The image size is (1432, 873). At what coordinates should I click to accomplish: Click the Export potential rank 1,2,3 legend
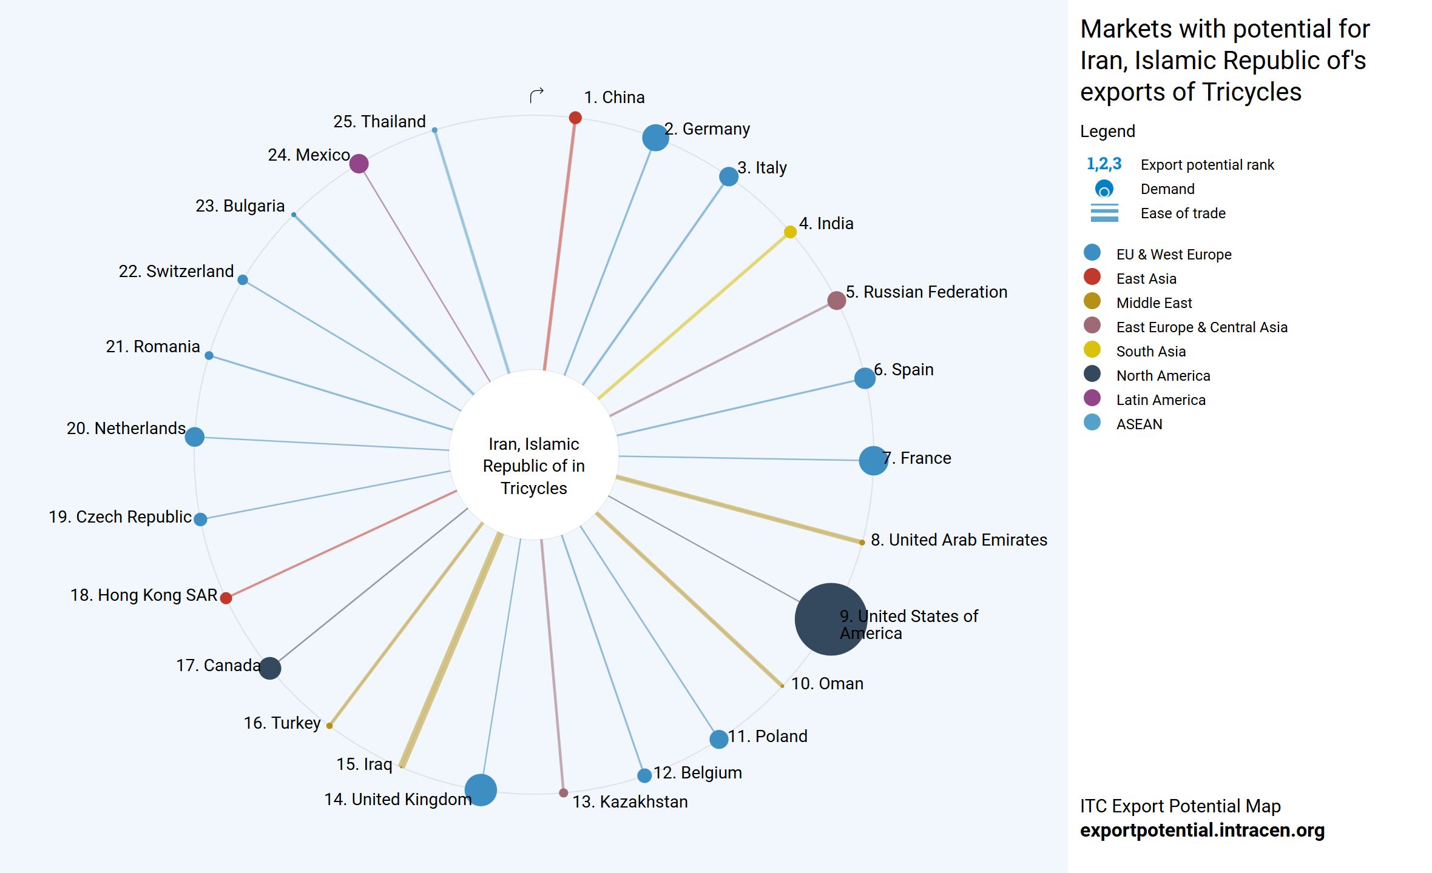pyautogui.click(x=1104, y=164)
